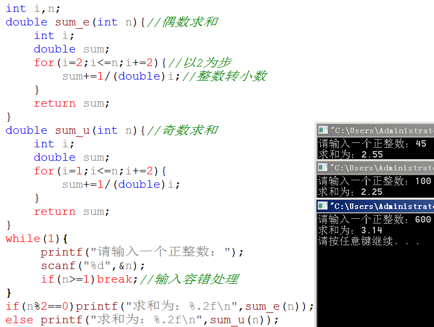Click the console output line ending in 600
Viewport: 434px width, 327px height.
coord(374,219)
